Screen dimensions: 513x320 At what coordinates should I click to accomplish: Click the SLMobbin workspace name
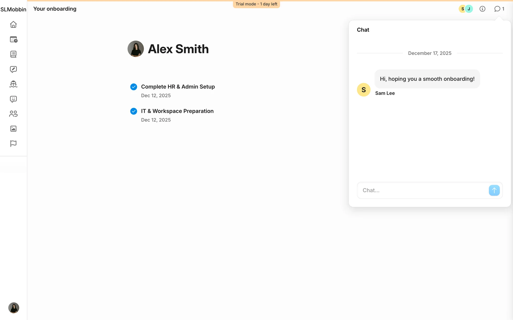(13, 9)
